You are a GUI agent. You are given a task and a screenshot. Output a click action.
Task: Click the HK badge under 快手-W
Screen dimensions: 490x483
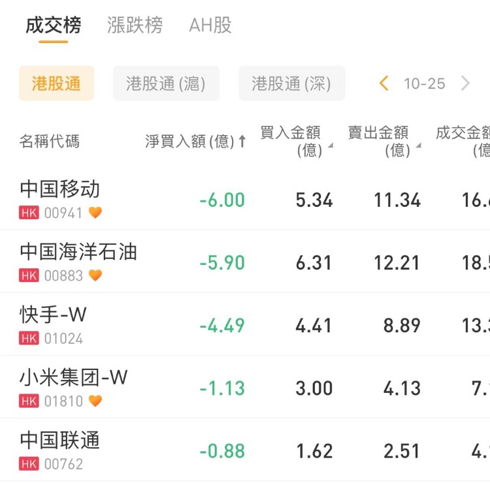tap(29, 338)
